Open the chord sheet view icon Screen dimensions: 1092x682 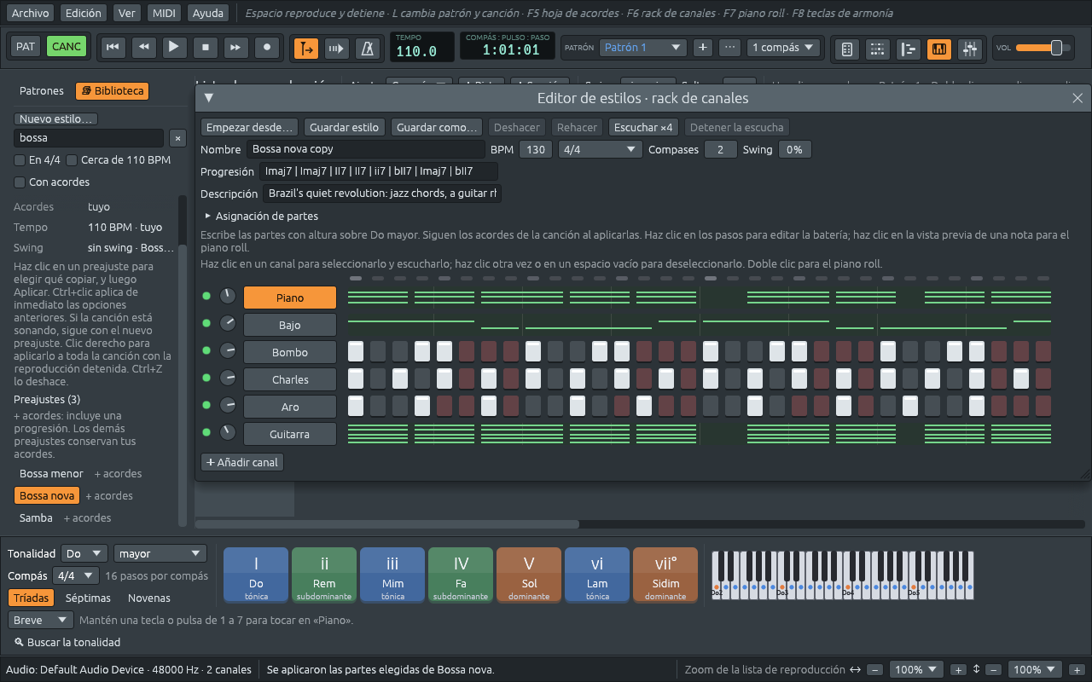coord(847,49)
